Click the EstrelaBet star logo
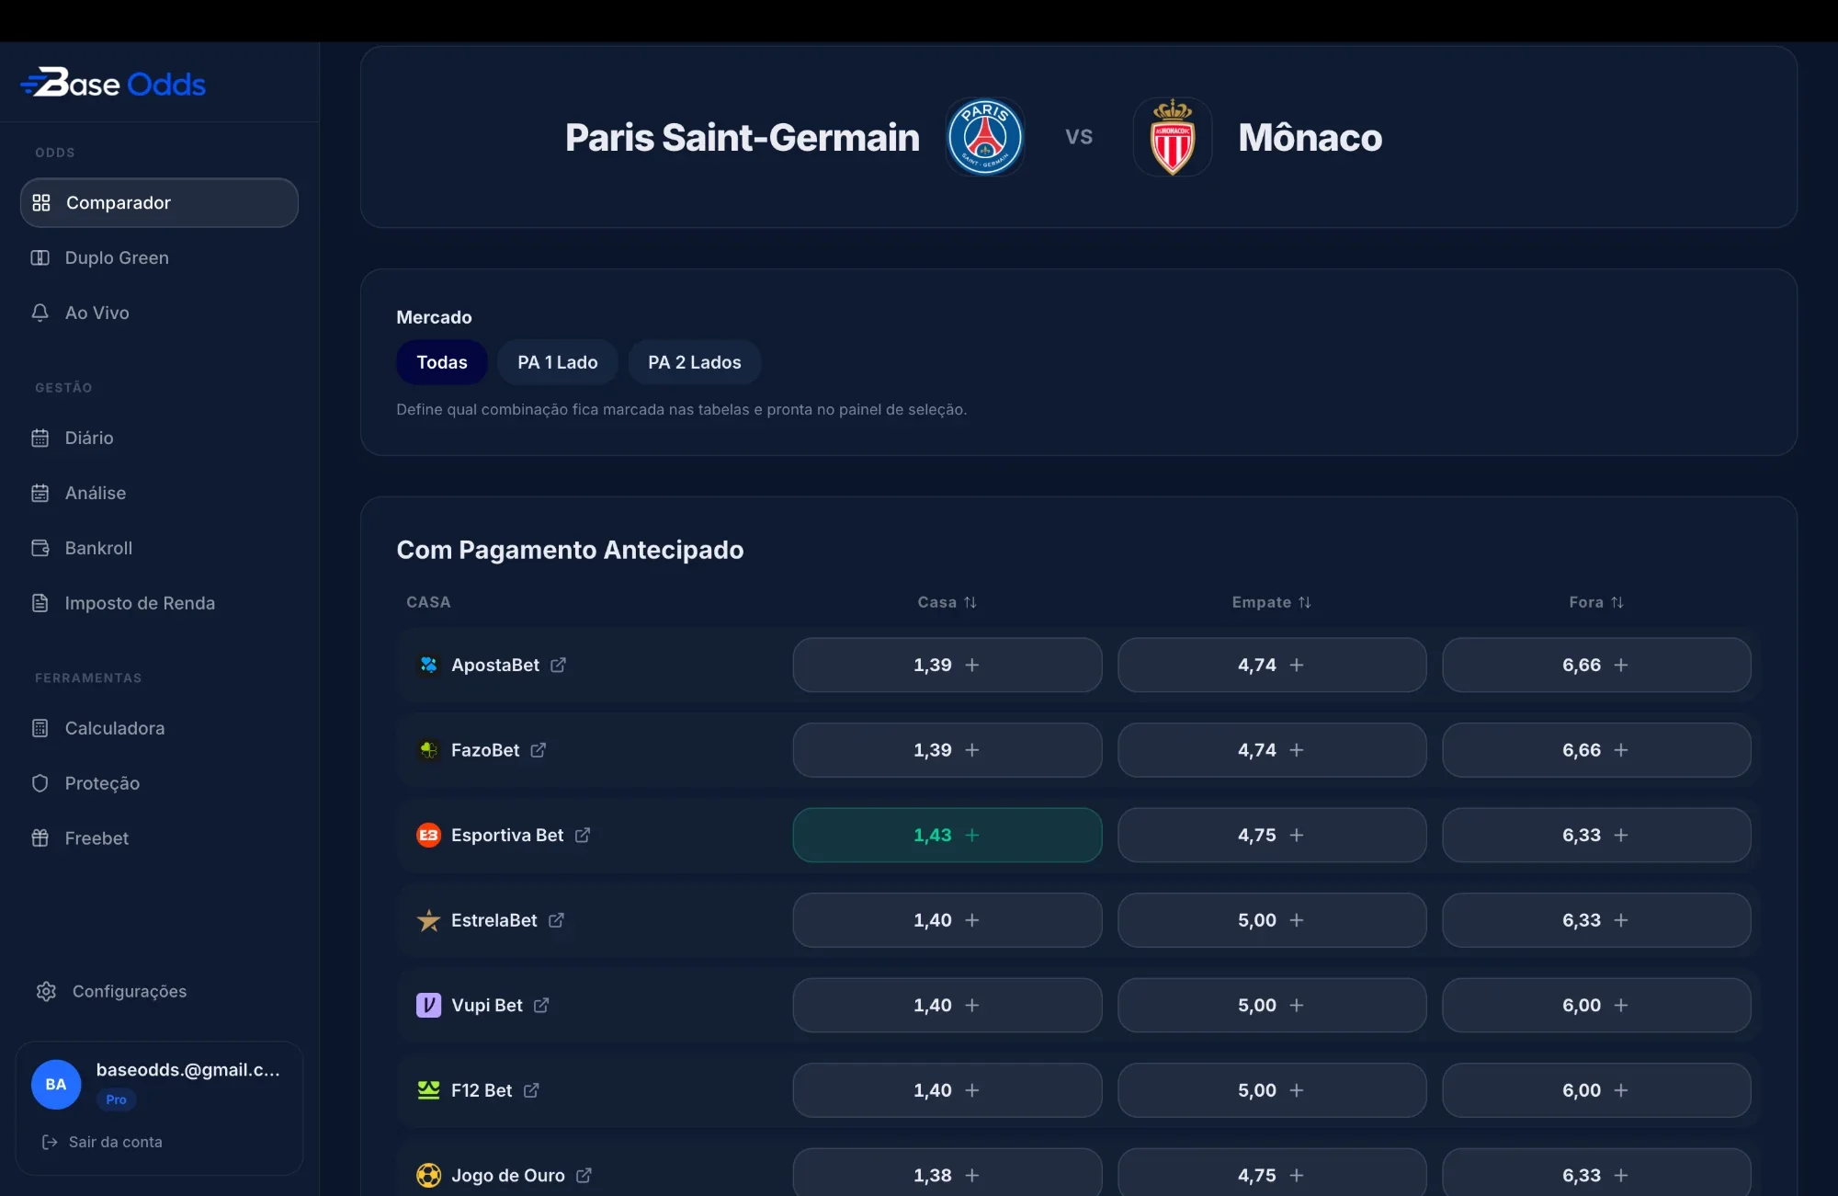Screen dimensions: 1838x1196 (x=428, y=920)
